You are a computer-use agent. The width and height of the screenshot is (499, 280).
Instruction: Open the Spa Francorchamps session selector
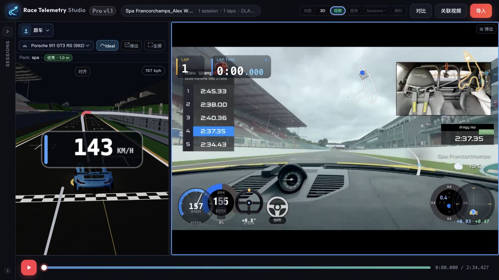(x=191, y=11)
